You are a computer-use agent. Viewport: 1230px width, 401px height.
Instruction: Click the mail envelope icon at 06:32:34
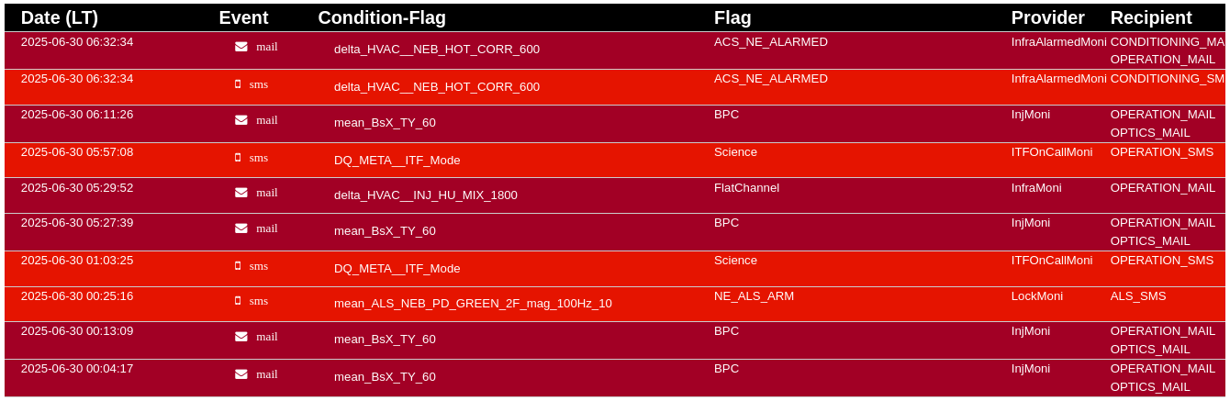(x=240, y=47)
